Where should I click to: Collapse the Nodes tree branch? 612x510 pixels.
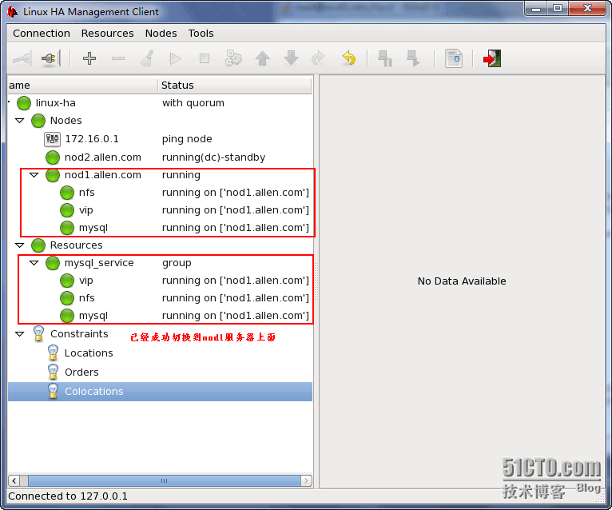click(19, 121)
